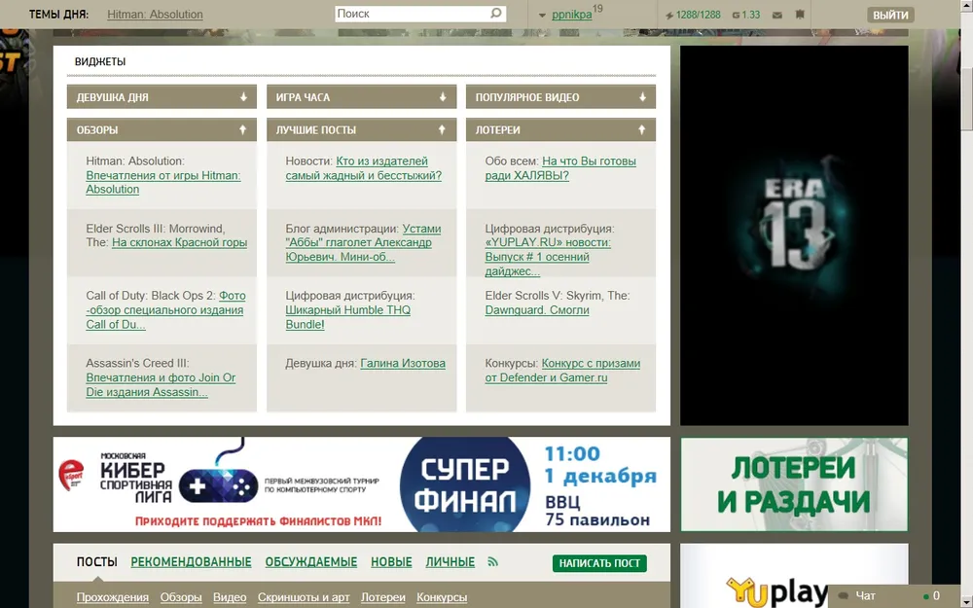The width and height of the screenshot is (973, 608).
Task: Click the Написать пост button
Action: (x=599, y=563)
